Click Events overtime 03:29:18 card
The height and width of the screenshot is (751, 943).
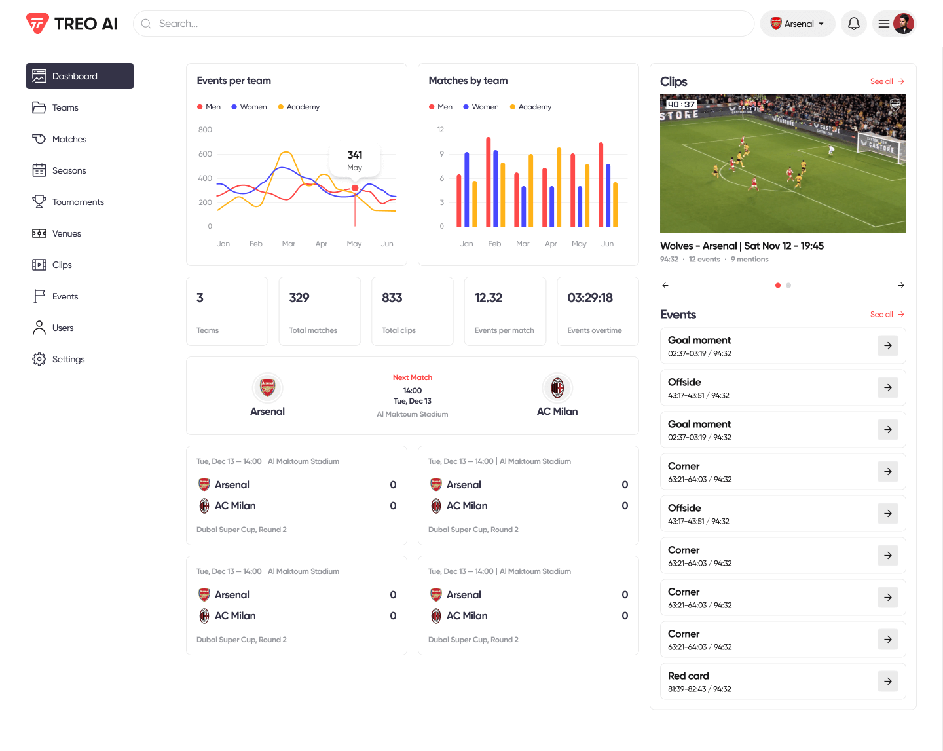[598, 311]
